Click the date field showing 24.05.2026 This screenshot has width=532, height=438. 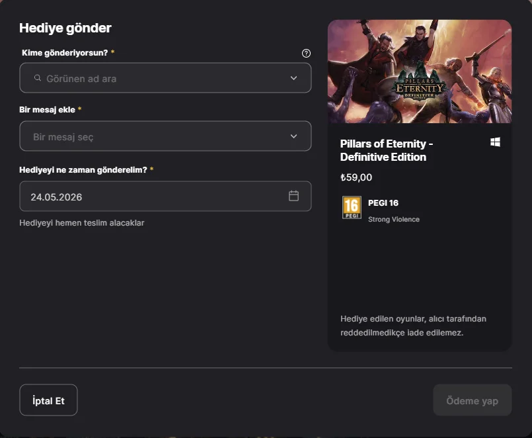tap(165, 196)
